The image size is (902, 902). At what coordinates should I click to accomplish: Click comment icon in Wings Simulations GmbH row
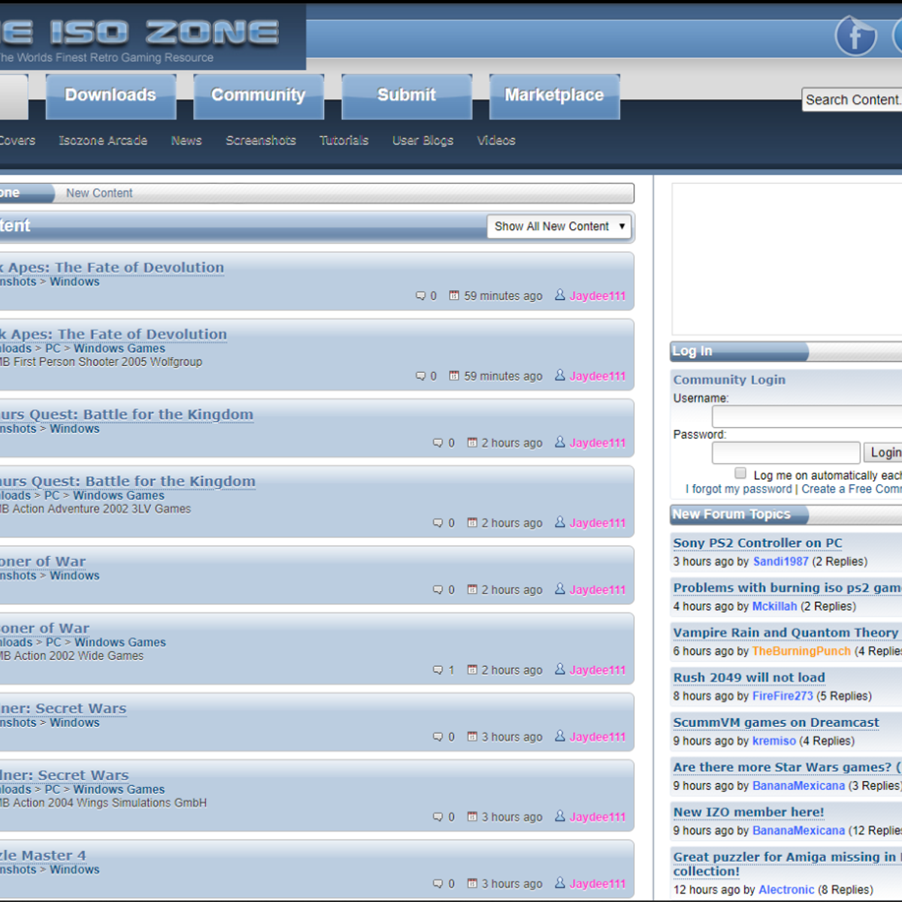(438, 817)
